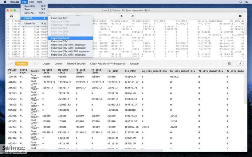Click the eq_site_deductible column header

154,71
